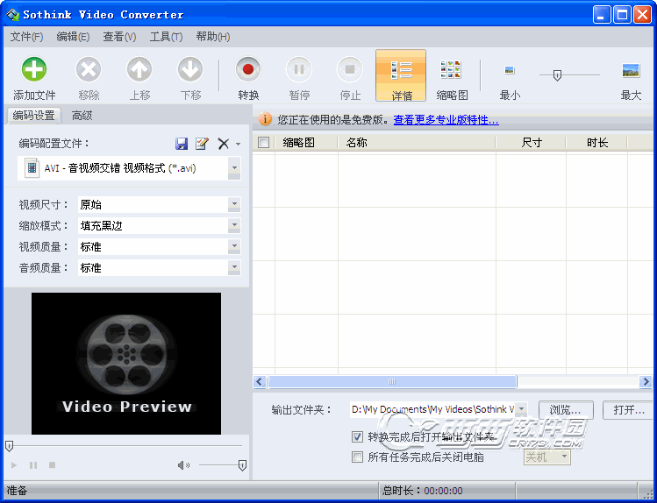This screenshot has width=657, height=503.
Task: Save encoding profile with floppy disk icon
Action: point(182,144)
